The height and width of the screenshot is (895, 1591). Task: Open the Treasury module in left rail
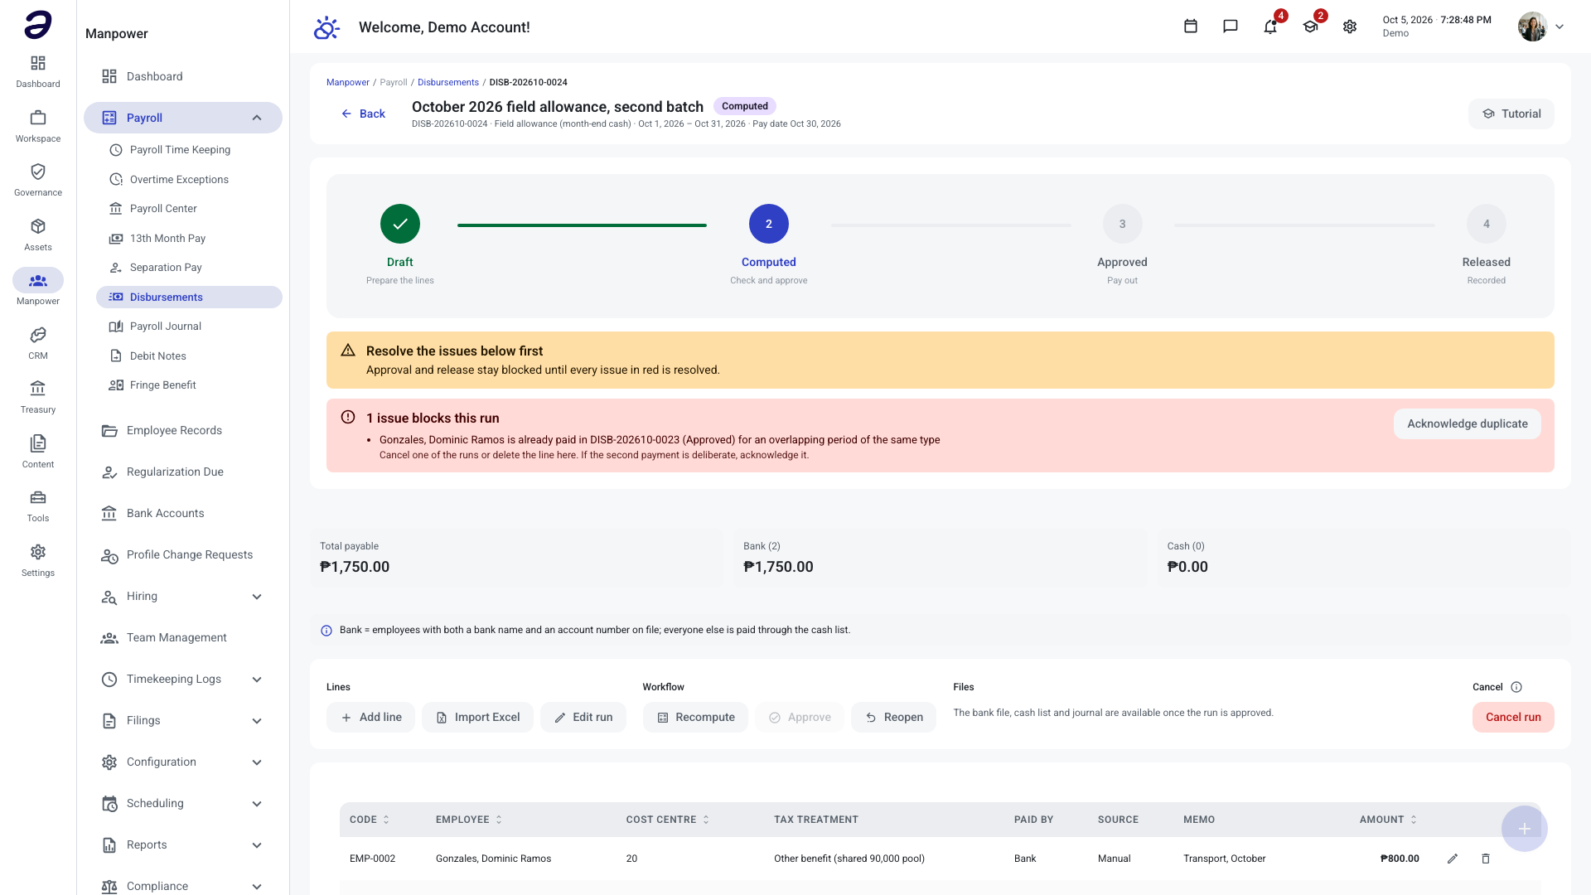pyautogui.click(x=38, y=397)
